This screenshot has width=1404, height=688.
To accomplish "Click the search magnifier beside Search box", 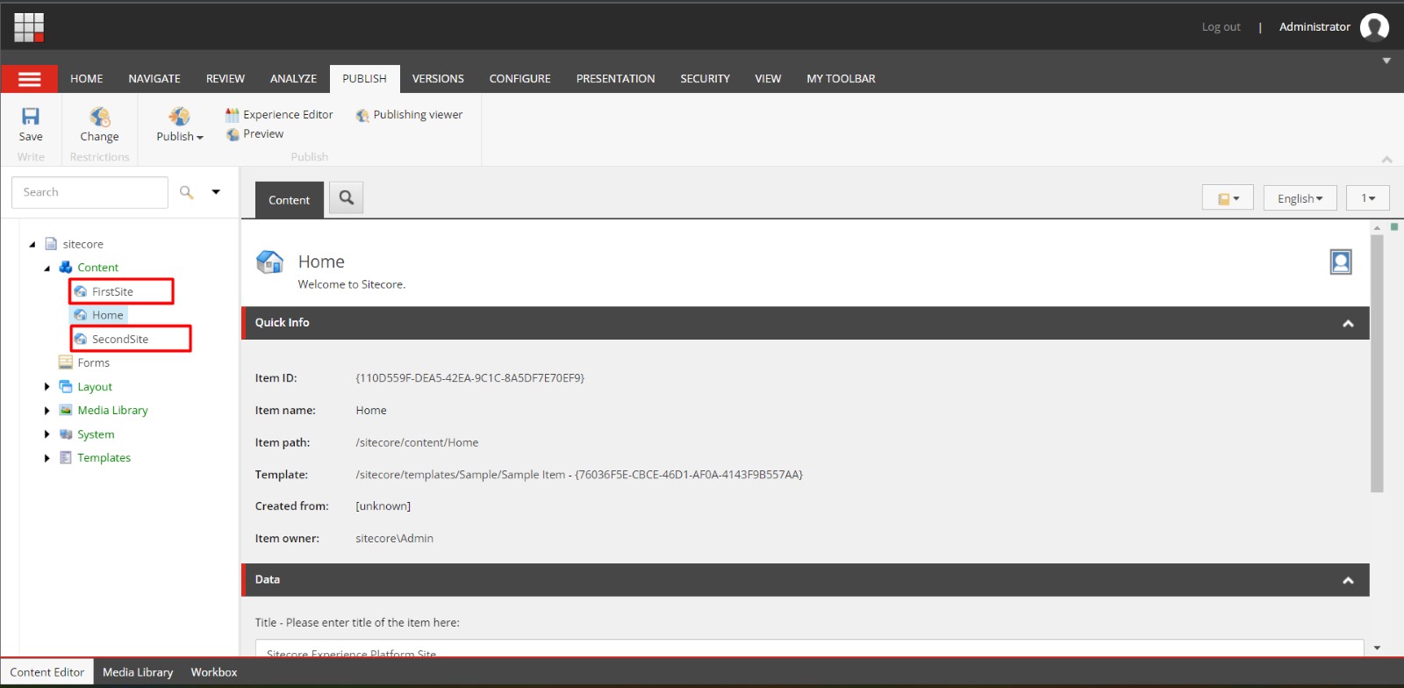I will coord(186,192).
